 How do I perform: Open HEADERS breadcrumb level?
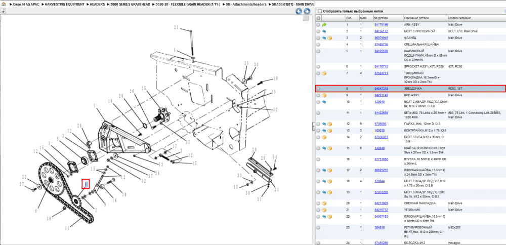pos(97,5)
